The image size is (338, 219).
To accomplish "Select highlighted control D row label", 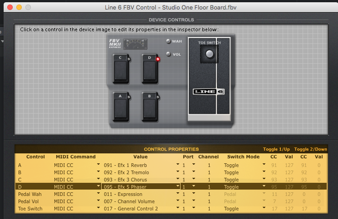I will [20, 187].
